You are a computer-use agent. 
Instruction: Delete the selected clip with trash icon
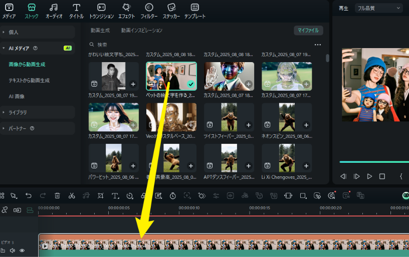click(57, 196)
